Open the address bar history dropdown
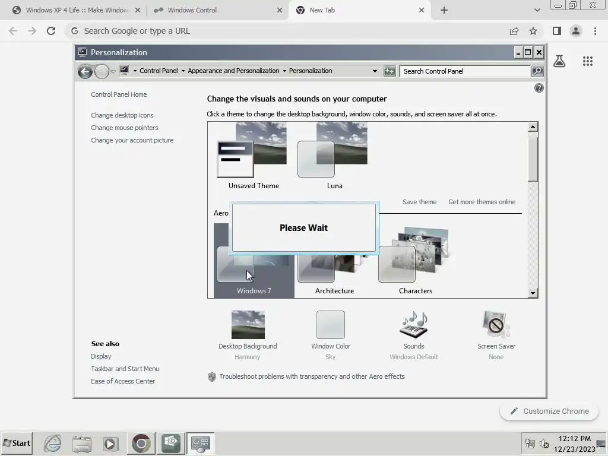 pos(375,71)
